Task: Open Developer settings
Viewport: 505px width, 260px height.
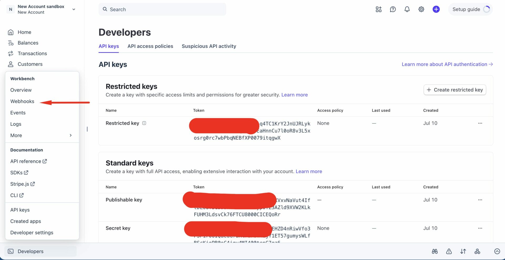Action: click(x=32, y=233)
